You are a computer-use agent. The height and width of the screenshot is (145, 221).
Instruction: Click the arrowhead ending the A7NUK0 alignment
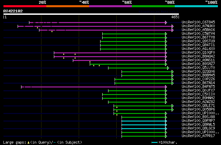click(x=173, y=26)
